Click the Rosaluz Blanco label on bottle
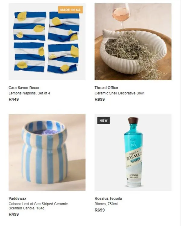The width and height of the screenshot is (181, 226). tap(134, 158)
